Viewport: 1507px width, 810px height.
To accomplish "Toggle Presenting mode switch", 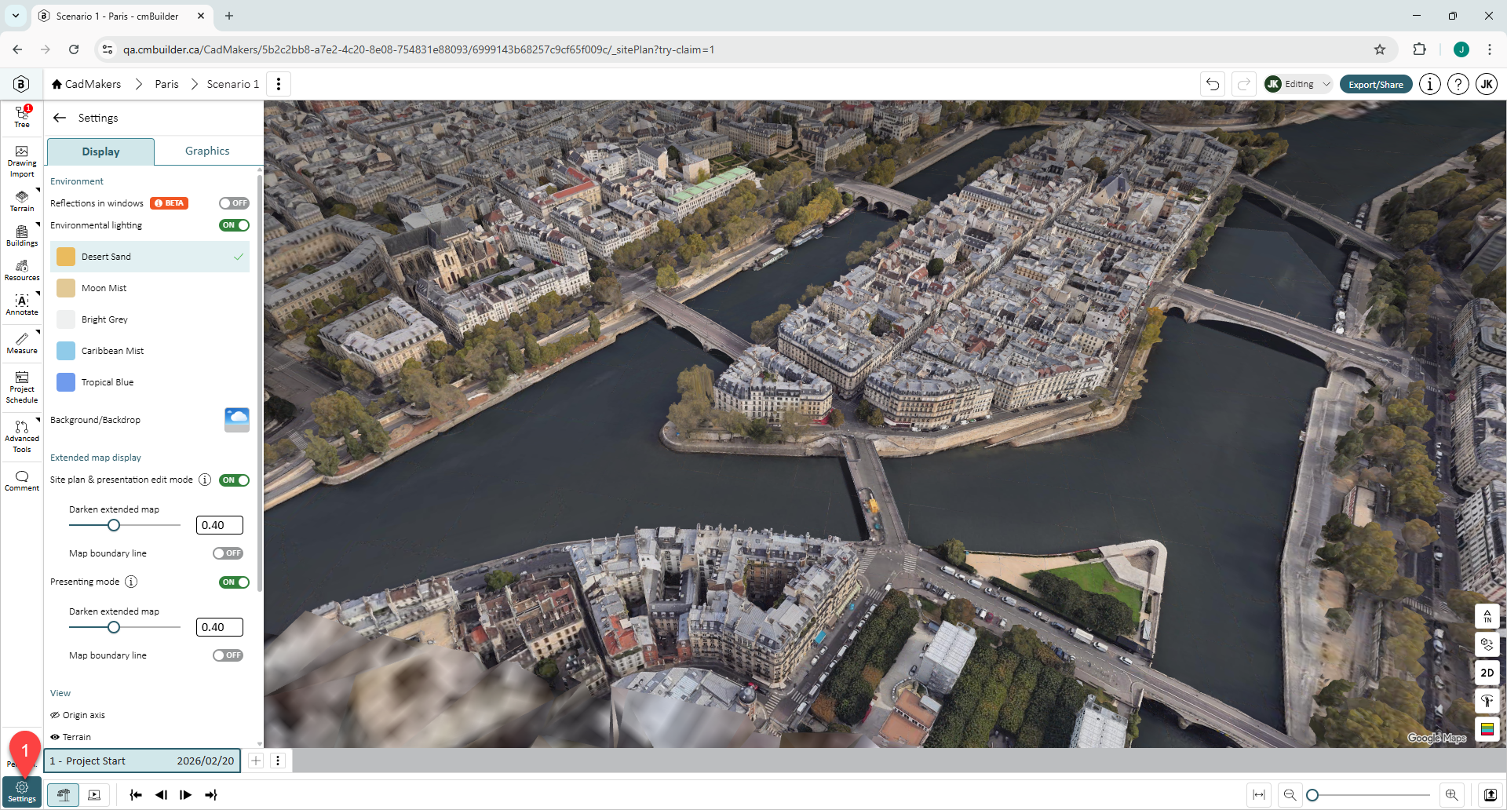I will (x=234, y=582).
